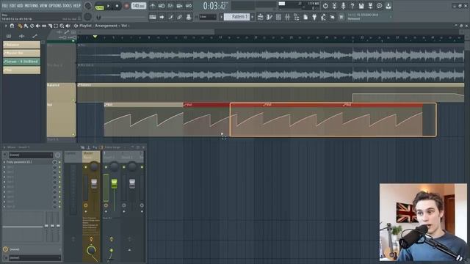The image size is (470, 264).
Task: Click the Master pan knob
Action: (94, 166)
